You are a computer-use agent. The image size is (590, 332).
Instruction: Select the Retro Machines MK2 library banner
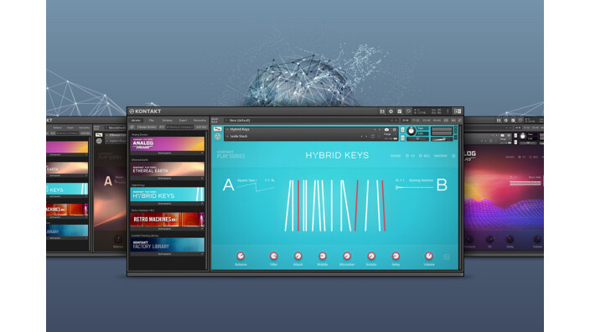tap(167, 220)
